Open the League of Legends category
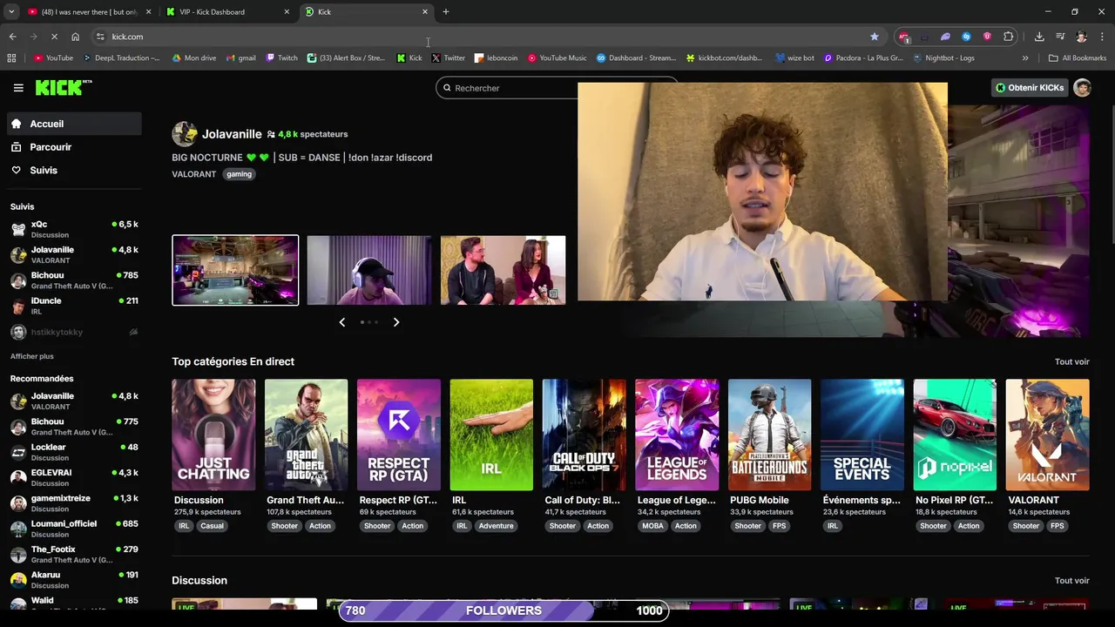Screen dimensions: 1115x627 [x=677, y=435]
